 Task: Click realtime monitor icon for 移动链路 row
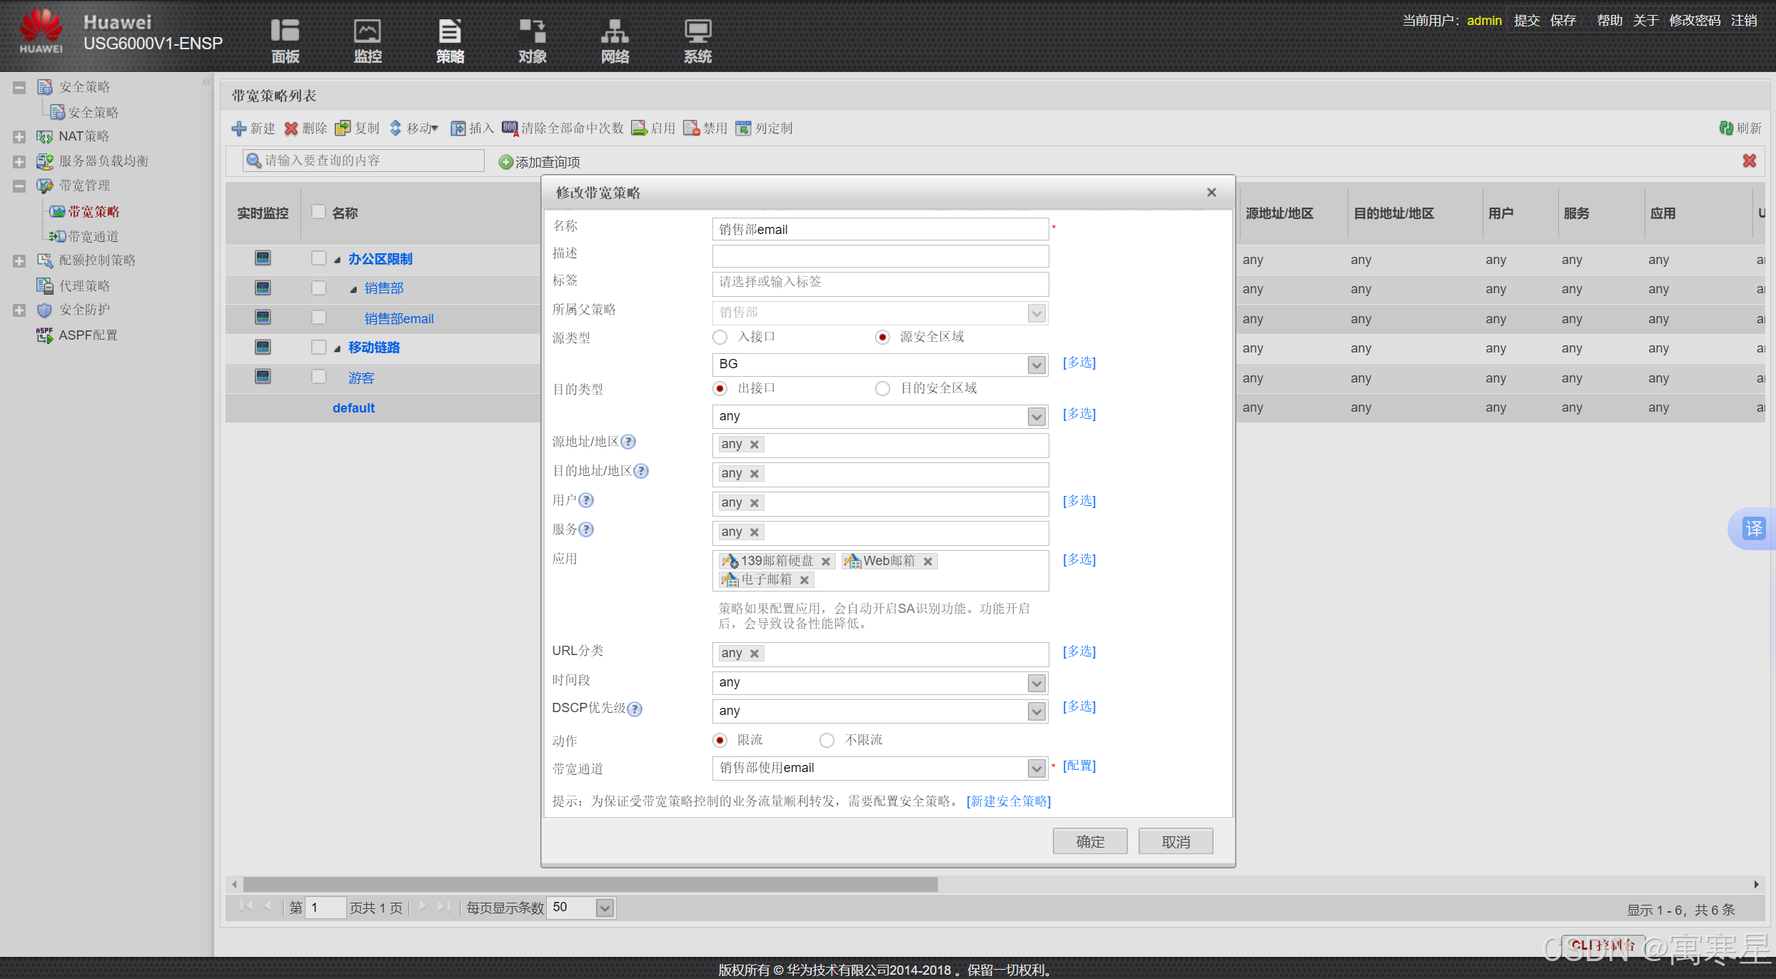click(263, 347)
